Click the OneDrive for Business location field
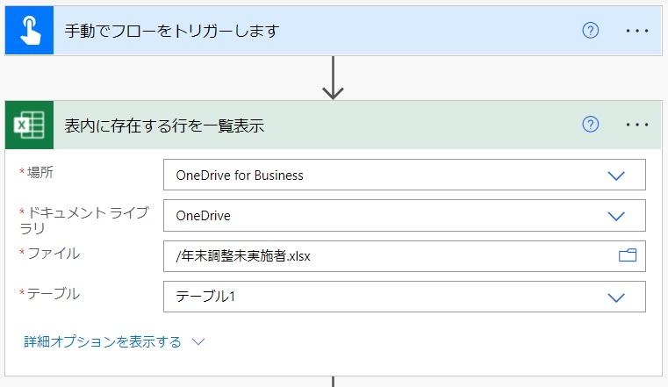This screenshot has height=387, width=668. (x=405, y=175)
